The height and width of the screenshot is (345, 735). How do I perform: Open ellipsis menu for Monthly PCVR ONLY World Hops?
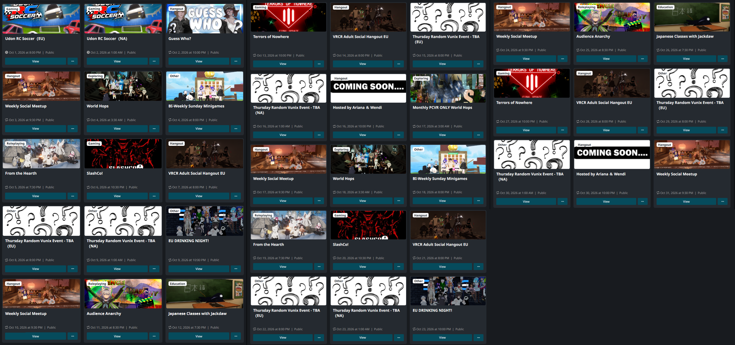click(478, 135)
